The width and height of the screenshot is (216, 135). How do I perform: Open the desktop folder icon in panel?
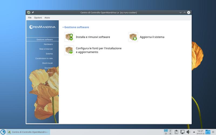tap(208, 132)
